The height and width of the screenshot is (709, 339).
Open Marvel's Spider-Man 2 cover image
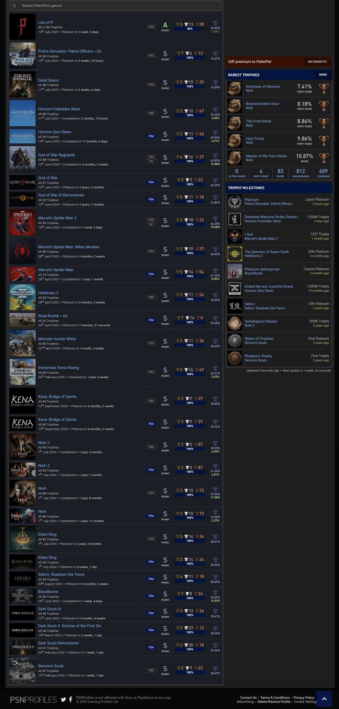(23, 223)
